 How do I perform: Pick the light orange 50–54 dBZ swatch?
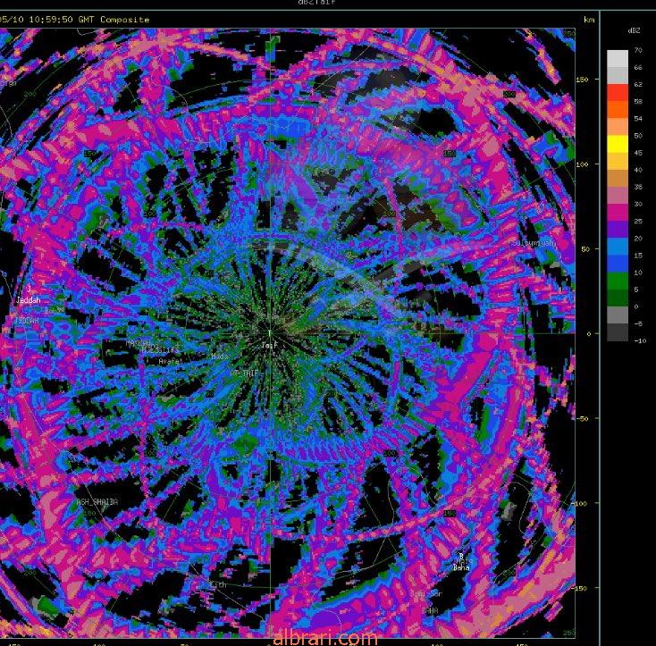tap(618, 127)
